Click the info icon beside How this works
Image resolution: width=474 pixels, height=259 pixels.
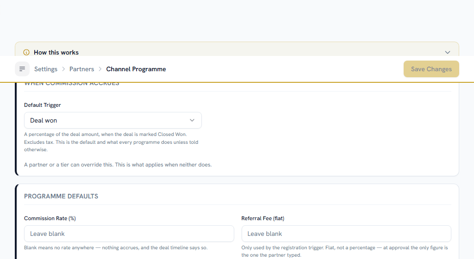pyautogui.click(x=26, y=52)
